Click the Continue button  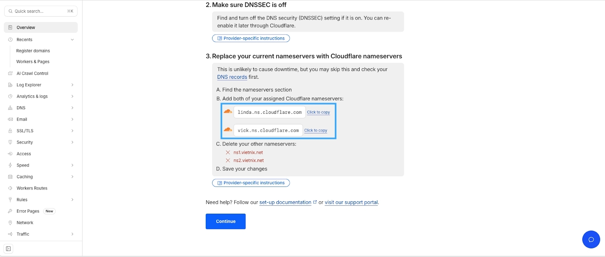pyautogui.click(x=225, y=221)
